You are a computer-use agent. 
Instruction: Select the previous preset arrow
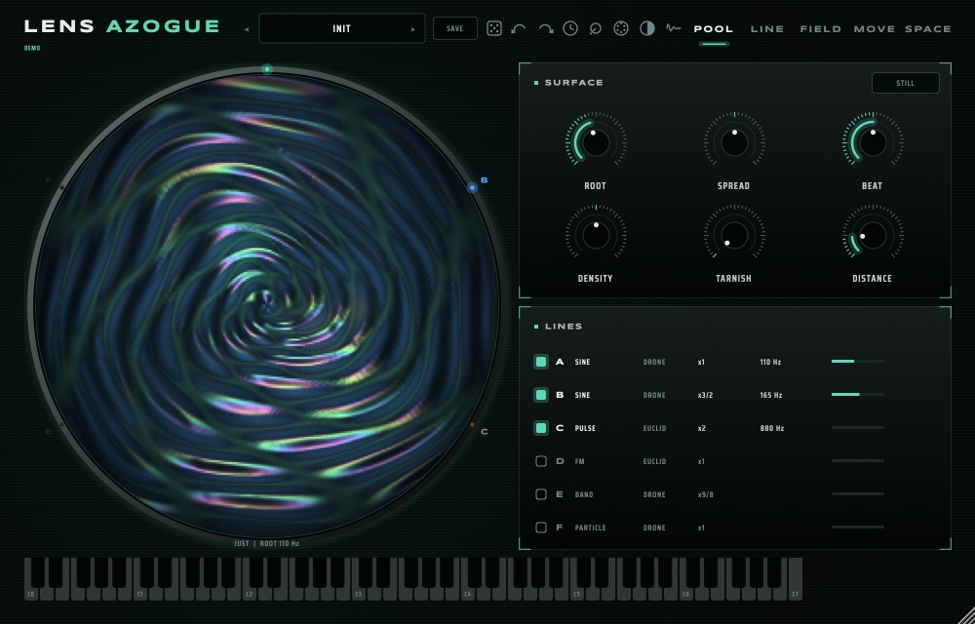coord(247,29)
